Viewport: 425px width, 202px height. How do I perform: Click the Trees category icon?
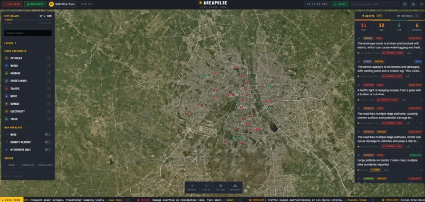pos(6,119)
